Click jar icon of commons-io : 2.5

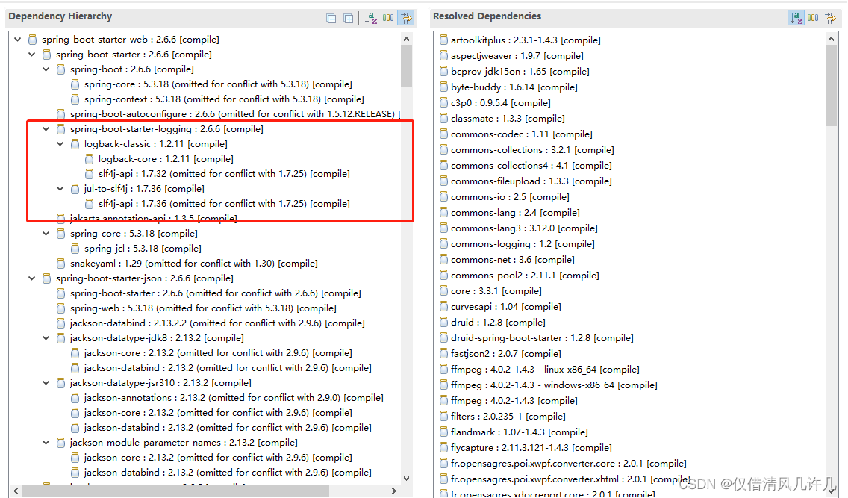(444, 197)
